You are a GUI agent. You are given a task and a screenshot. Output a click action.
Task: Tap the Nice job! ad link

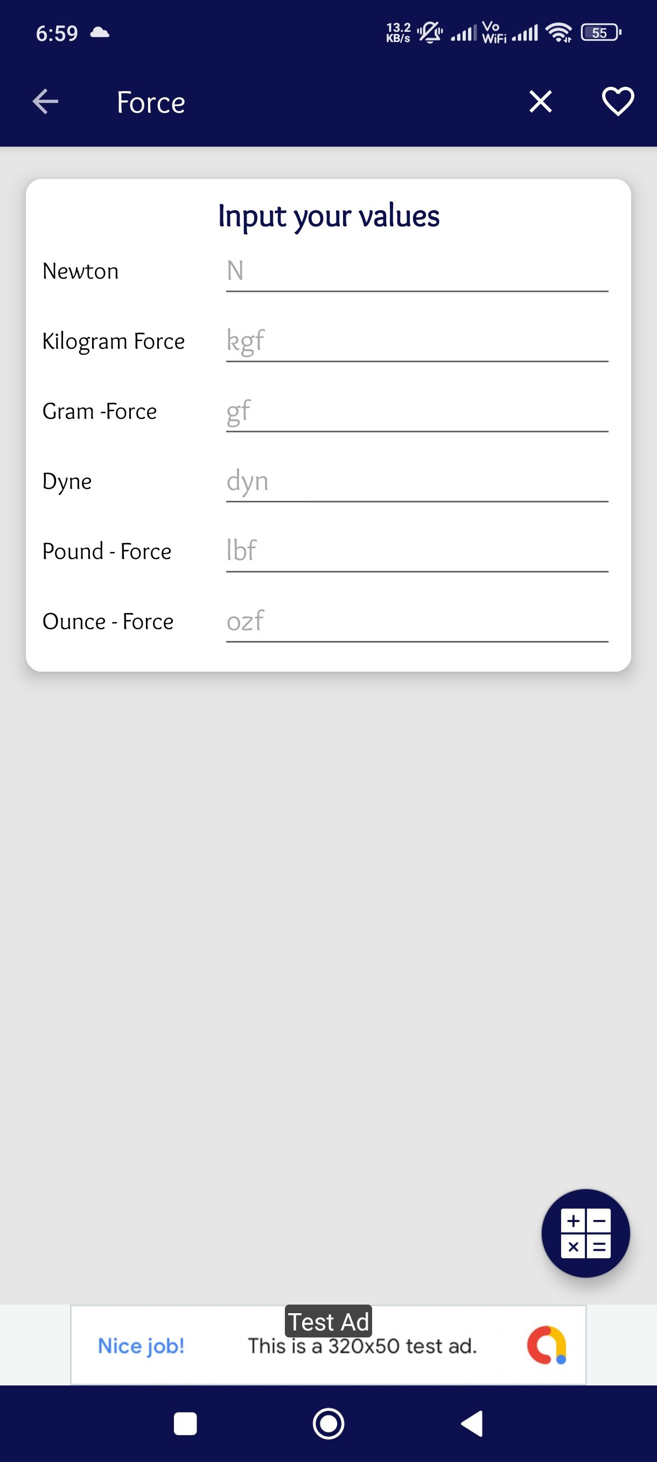pyautogui.click(x=141, y=1346)
